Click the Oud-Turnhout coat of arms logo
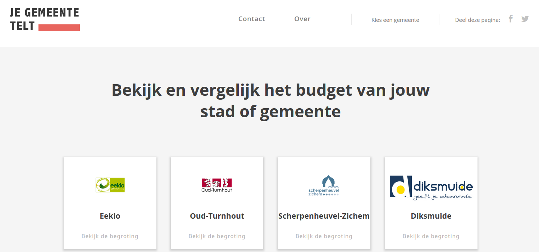 [217, 185]
